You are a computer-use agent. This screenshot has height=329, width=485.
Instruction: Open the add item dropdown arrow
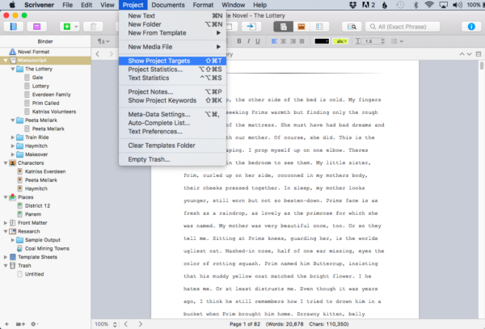(77, 27)
